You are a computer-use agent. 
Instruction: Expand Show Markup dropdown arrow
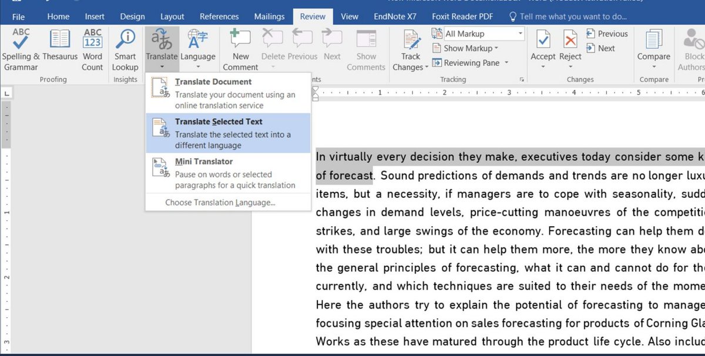click(x=496, y=48)
